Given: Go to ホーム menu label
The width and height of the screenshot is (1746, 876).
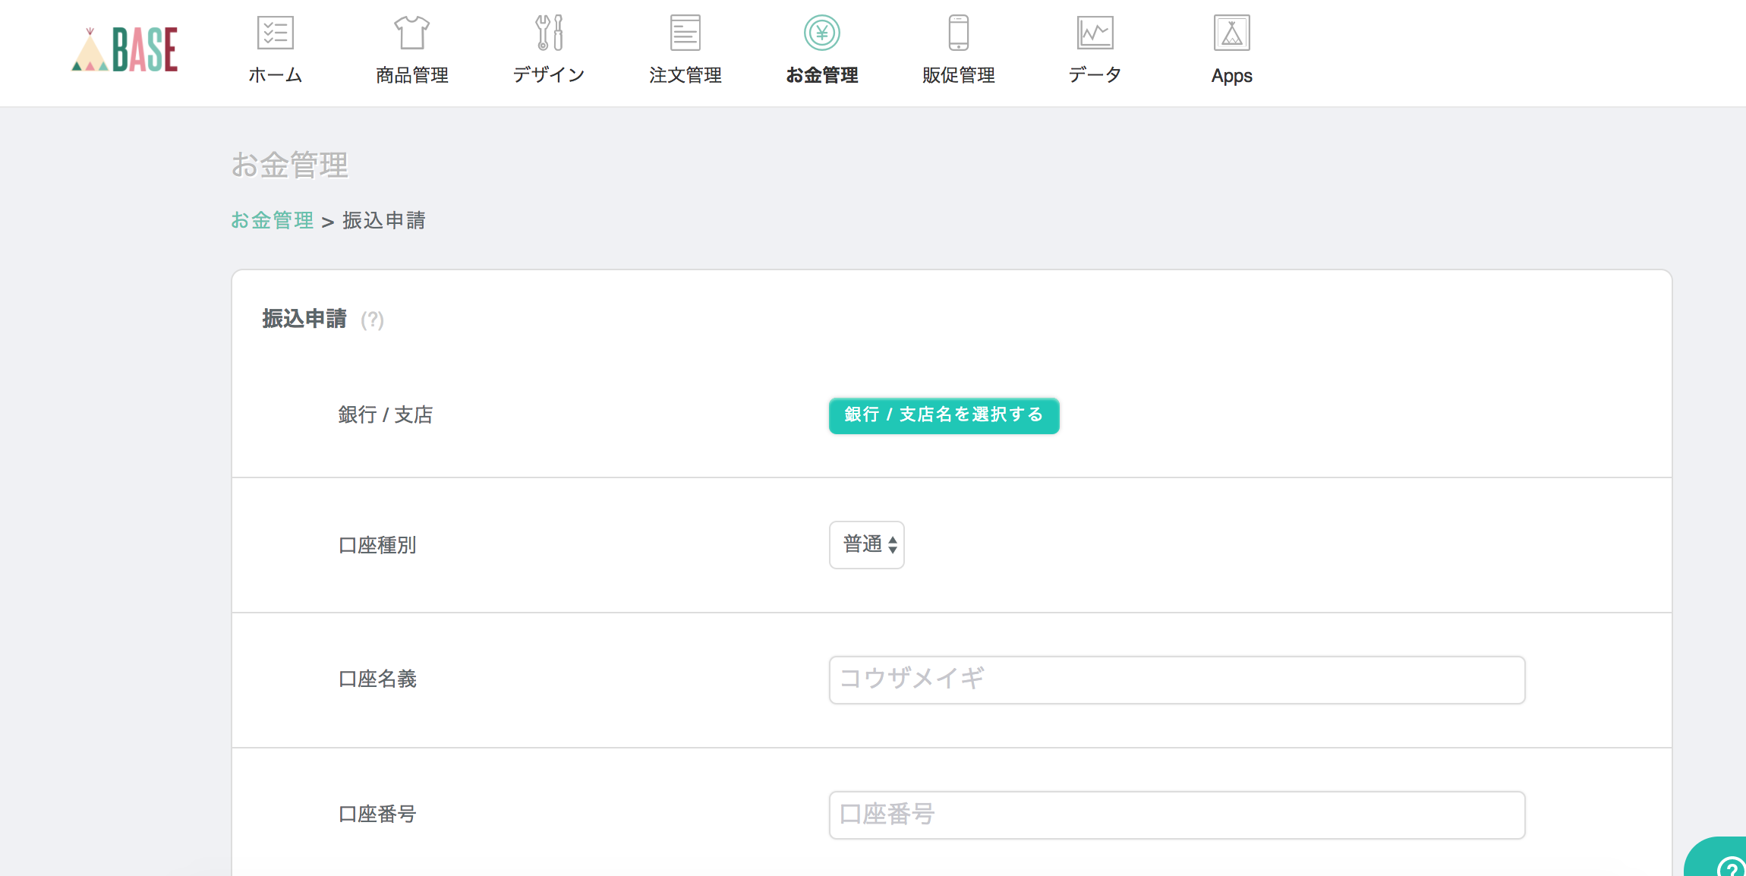Looking at the screenshot, I should tap(276, 75).
